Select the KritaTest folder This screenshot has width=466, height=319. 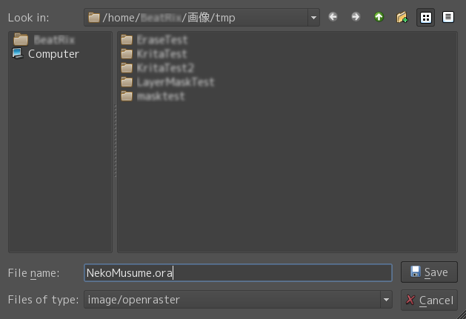pyautogui.click(x=162, y=54)
